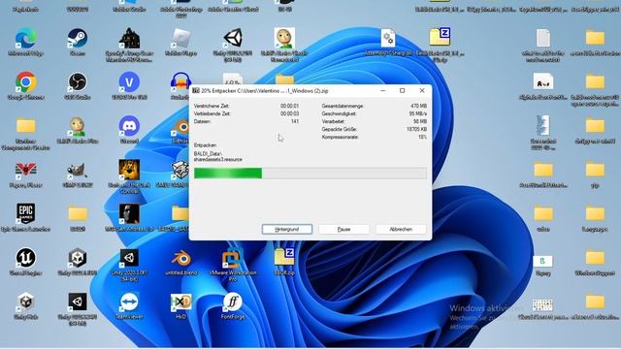Cancel extraction using the Abbrechen button
This screenshot has width=621, height=349.
(x=401, y=229)
